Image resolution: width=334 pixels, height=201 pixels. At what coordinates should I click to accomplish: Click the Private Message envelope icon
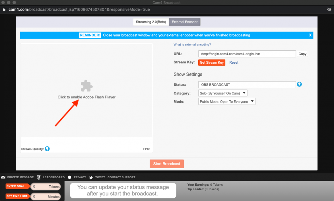point(3,177)
